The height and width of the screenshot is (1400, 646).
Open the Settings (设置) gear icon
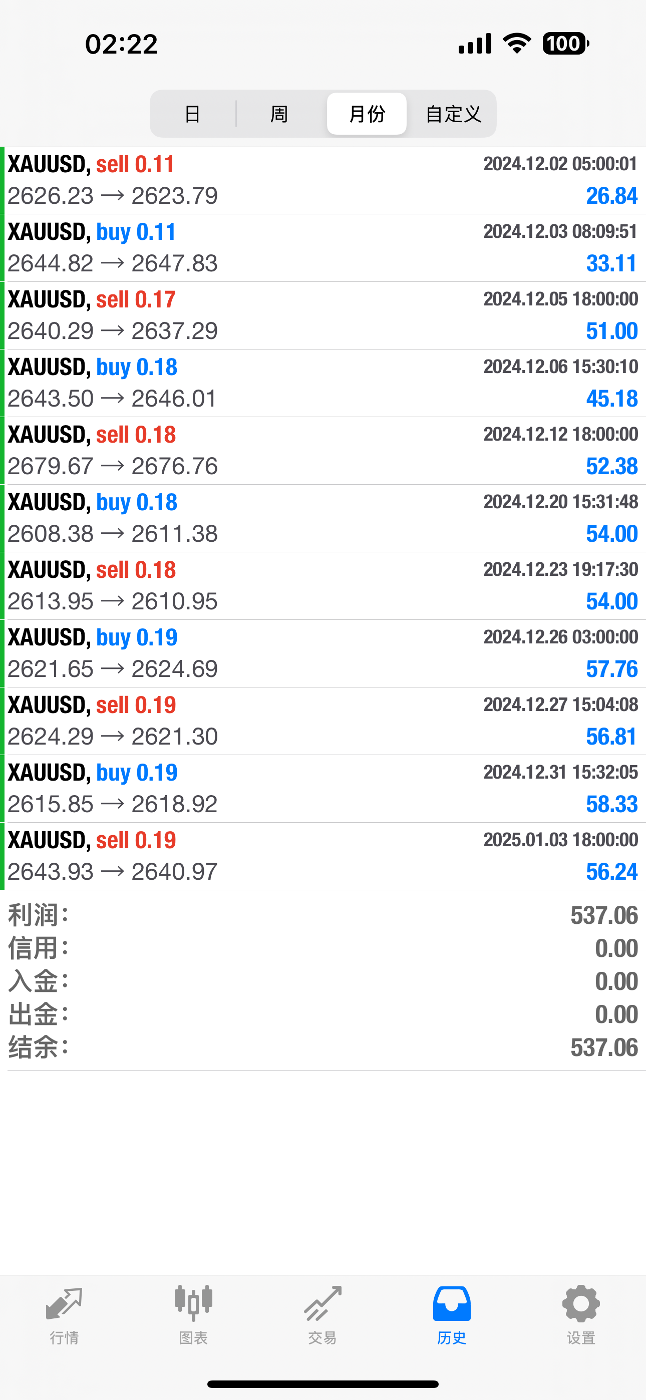581,1303
